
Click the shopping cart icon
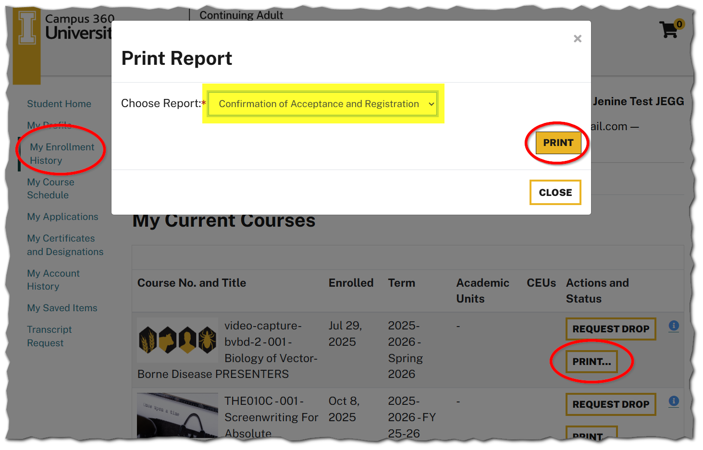668,30
